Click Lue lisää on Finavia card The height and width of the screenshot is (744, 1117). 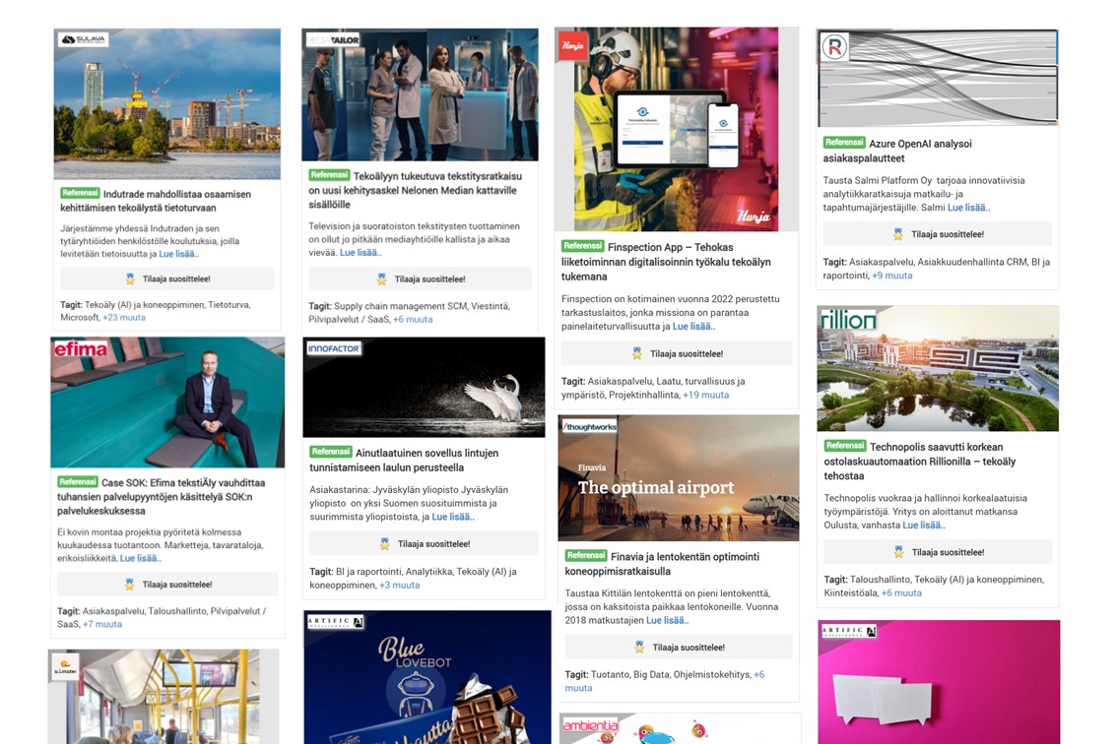pos(668,620)
